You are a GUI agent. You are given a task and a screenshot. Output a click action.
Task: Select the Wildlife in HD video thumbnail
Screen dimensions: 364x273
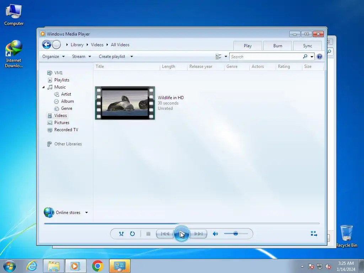pos(125,103)
